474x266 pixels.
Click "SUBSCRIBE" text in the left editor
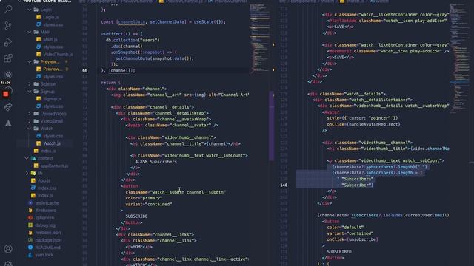(136, 216)
